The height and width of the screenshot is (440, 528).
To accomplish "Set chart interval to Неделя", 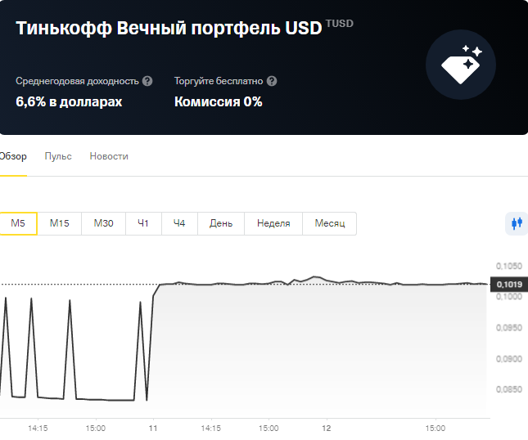I will point(273,223).
